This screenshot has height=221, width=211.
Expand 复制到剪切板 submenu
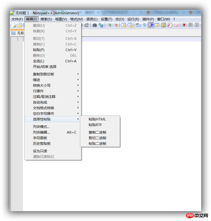tap(53, 74)
